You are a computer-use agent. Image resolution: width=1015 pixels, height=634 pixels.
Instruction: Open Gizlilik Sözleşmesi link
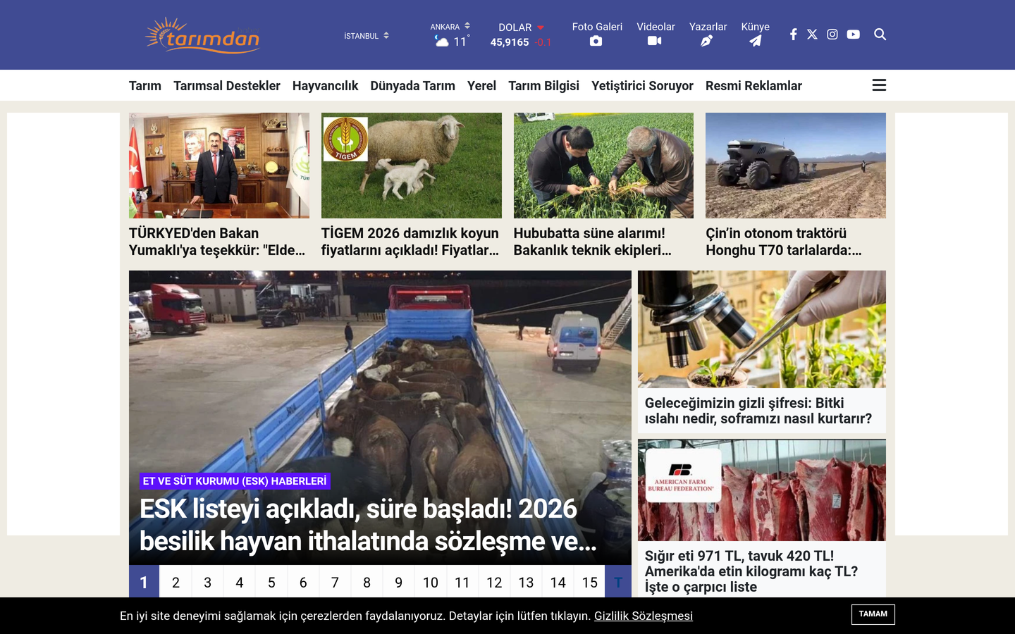click(x=644, y=616)
